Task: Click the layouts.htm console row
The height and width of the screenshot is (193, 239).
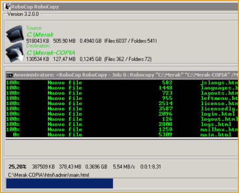Action: click(x=122, y=93)
